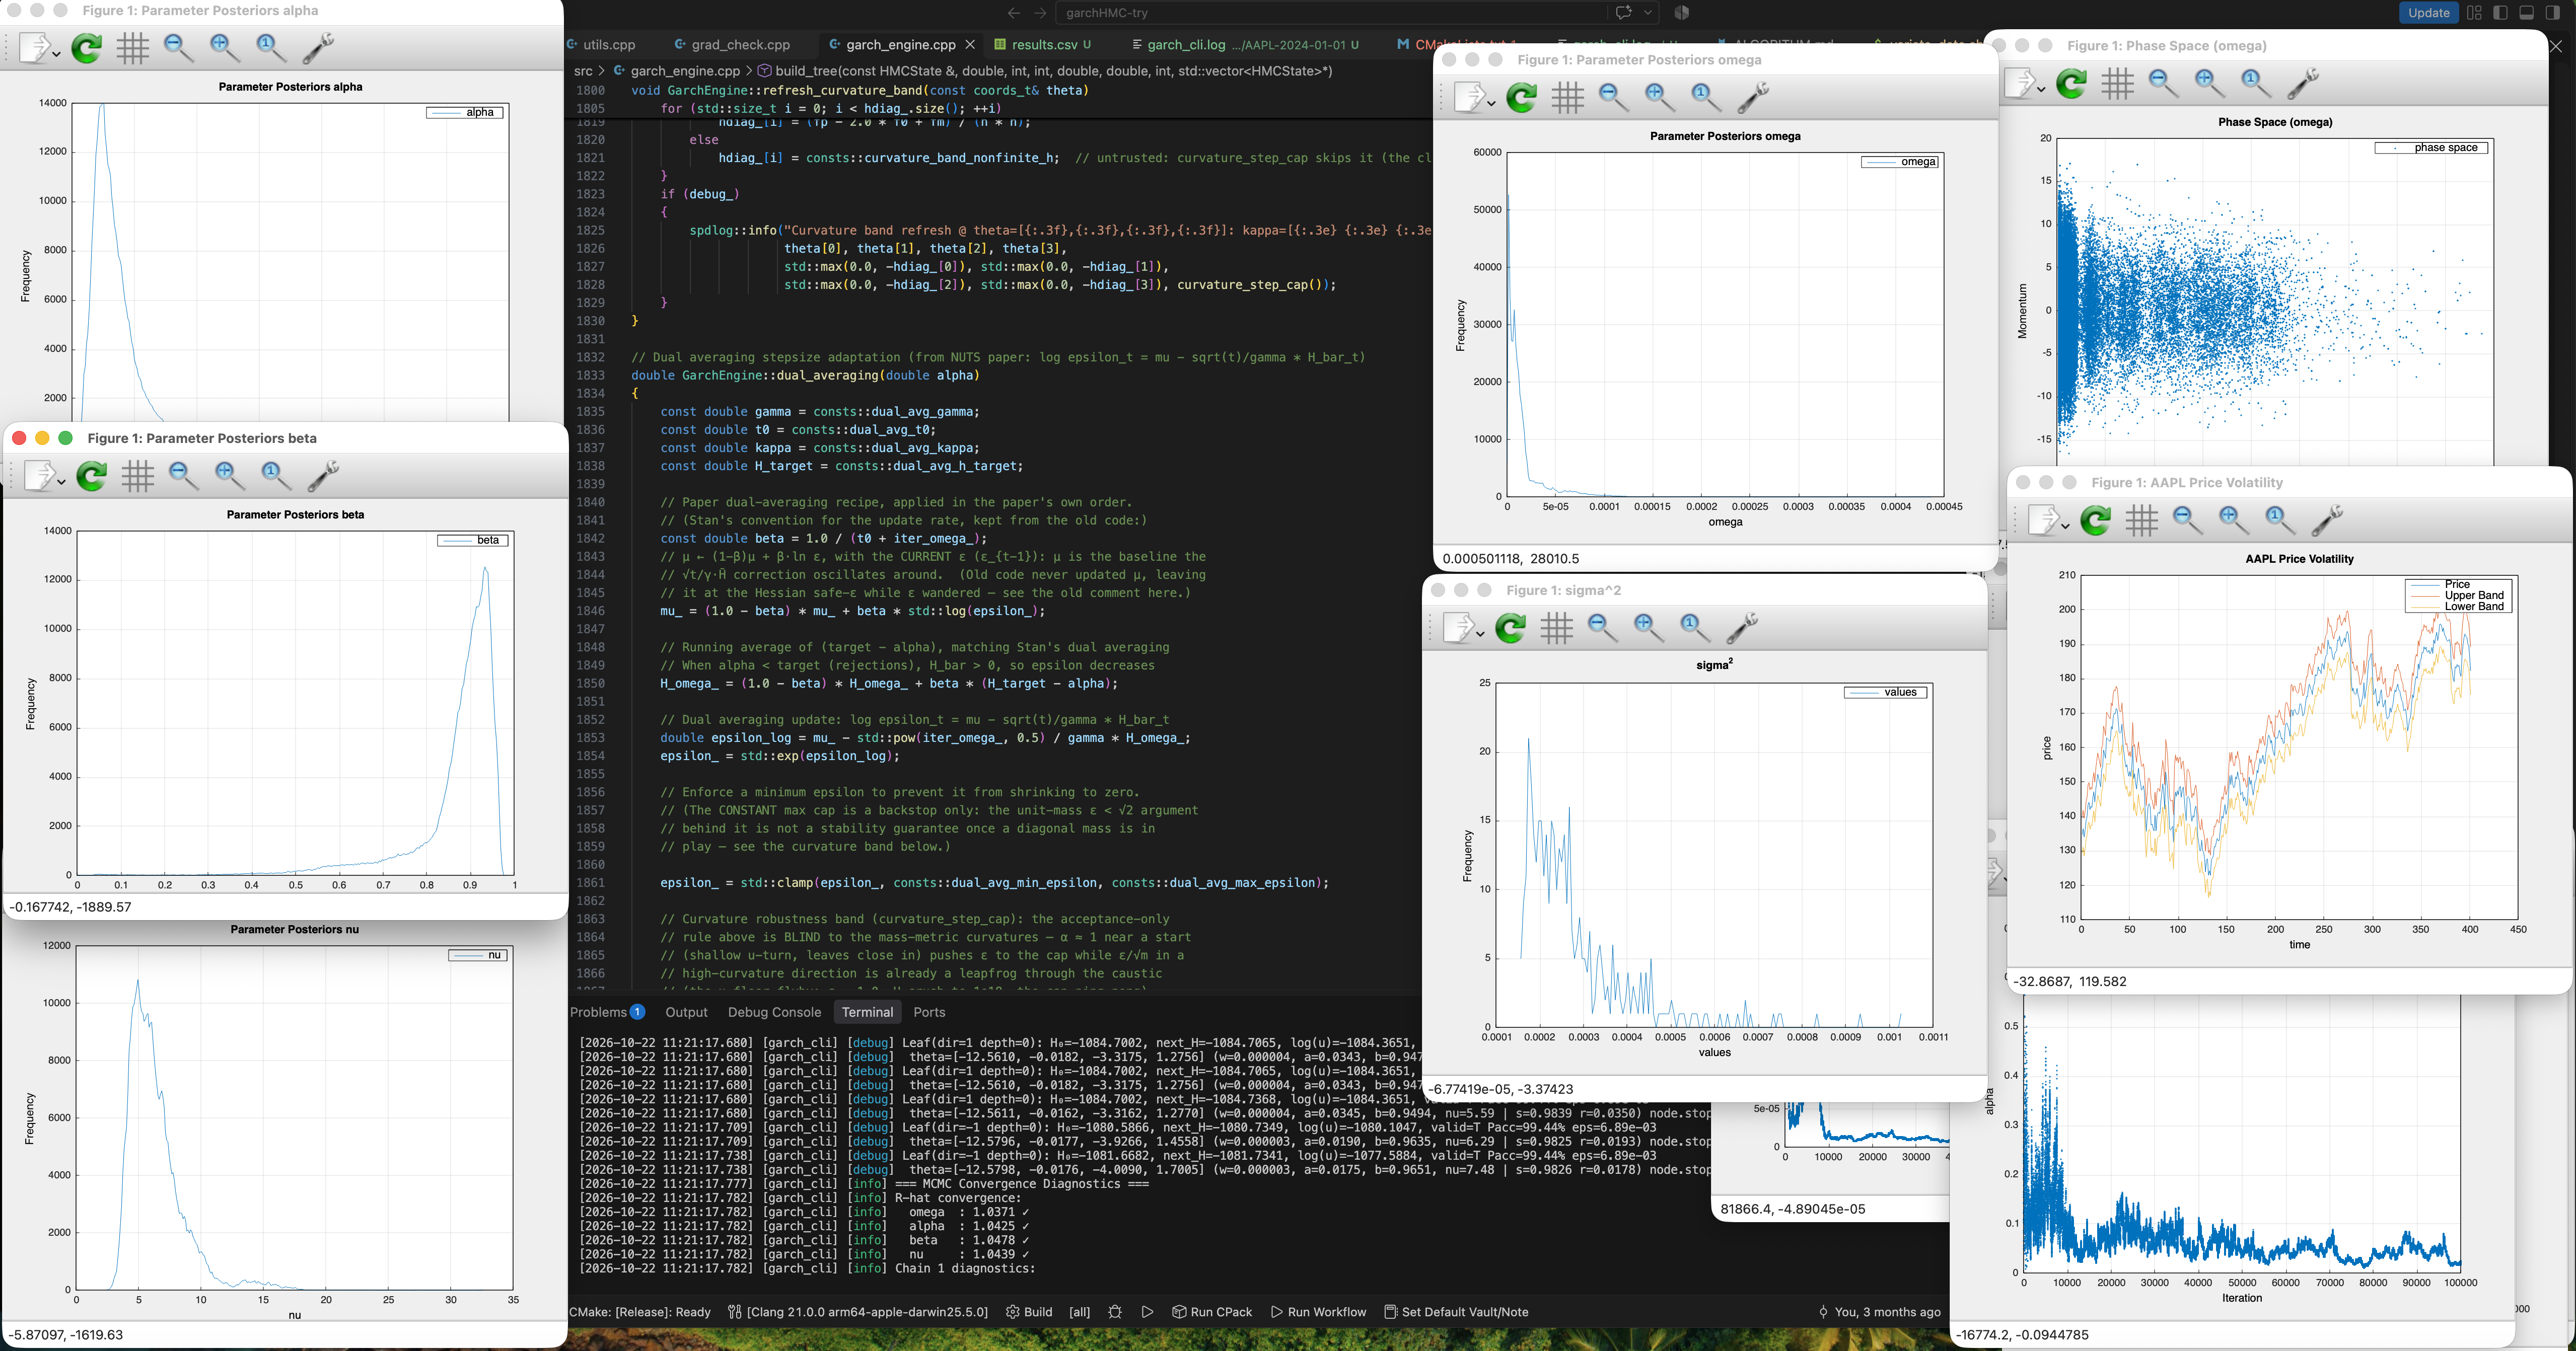Open the Problems panel tab

tap(606, 1012)
